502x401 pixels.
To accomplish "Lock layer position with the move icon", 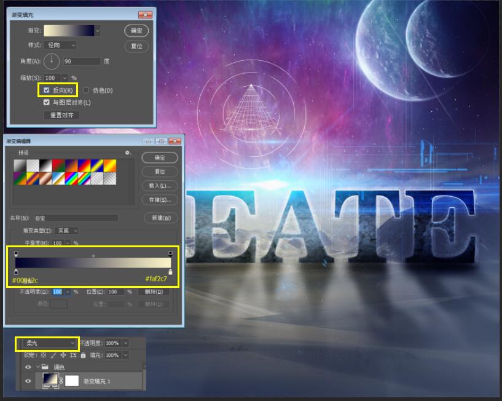I will 63,355.
